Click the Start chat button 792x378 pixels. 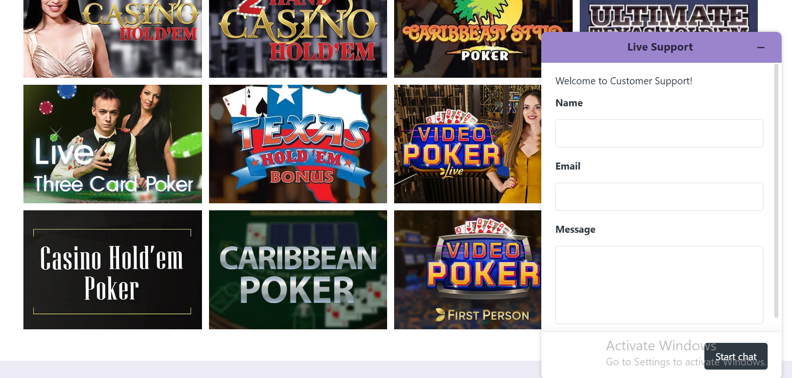[736, 356]
